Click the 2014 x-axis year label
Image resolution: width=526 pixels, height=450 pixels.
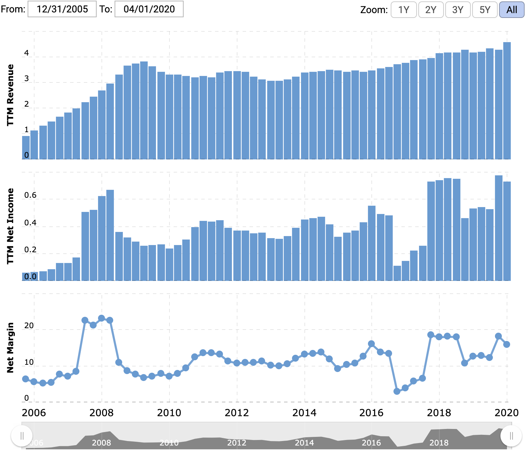coord(304,413)
